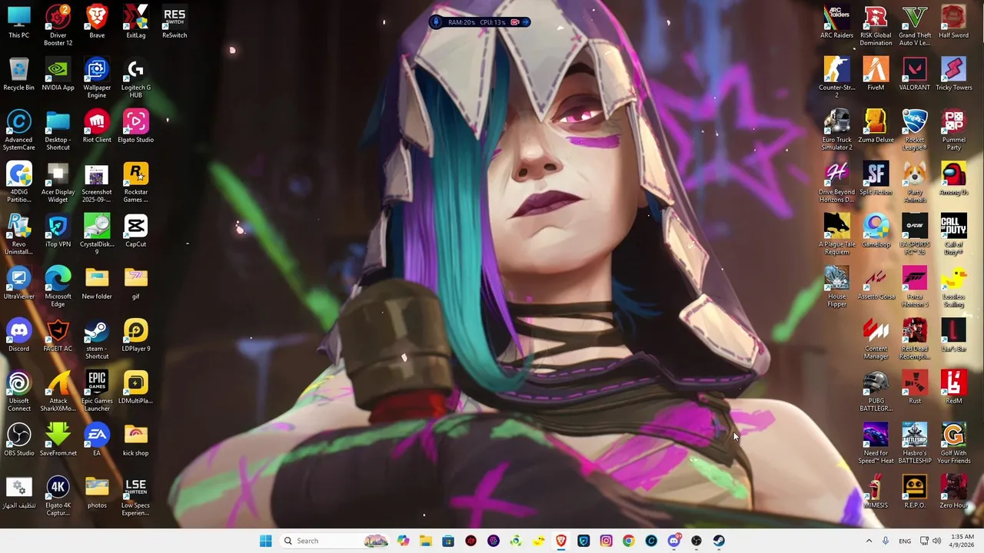The image size is (984, 553).
Task: Open Brave browser desktop shortcut
Action: pos(97,22)
